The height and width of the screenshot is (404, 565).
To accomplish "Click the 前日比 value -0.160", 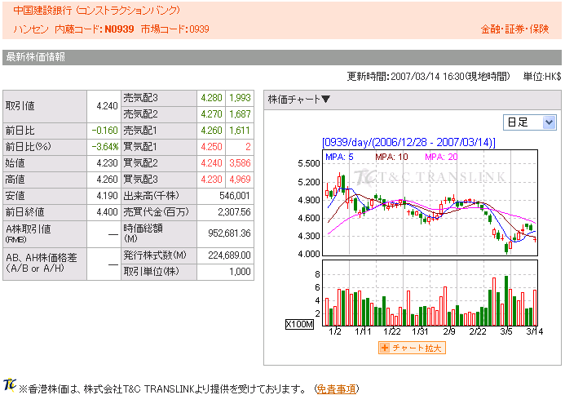I will [x=104, y=131].
